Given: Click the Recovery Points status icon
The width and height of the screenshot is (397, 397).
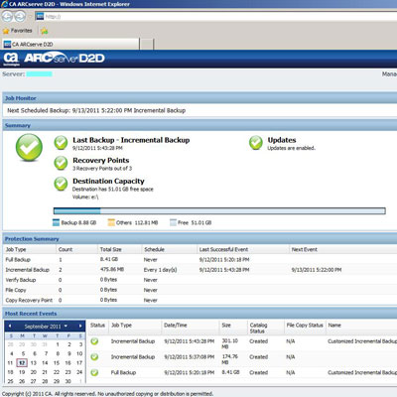Looking at the screenshot, I should 61,163.
